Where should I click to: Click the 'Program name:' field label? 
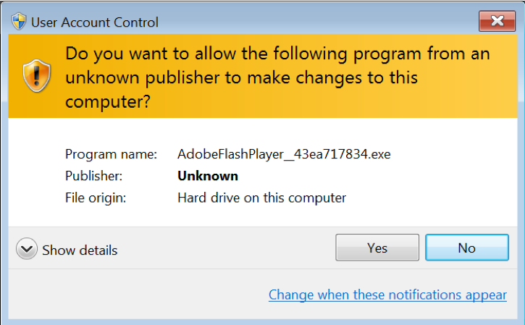pos(112,154)
